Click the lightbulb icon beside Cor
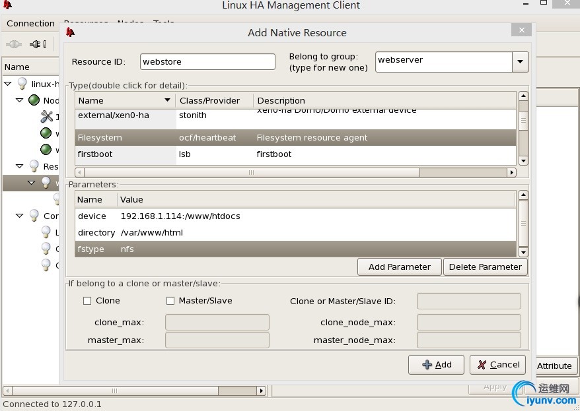Image resolution: width=580 pixels, height=411 pixels. tap(34, 215)
